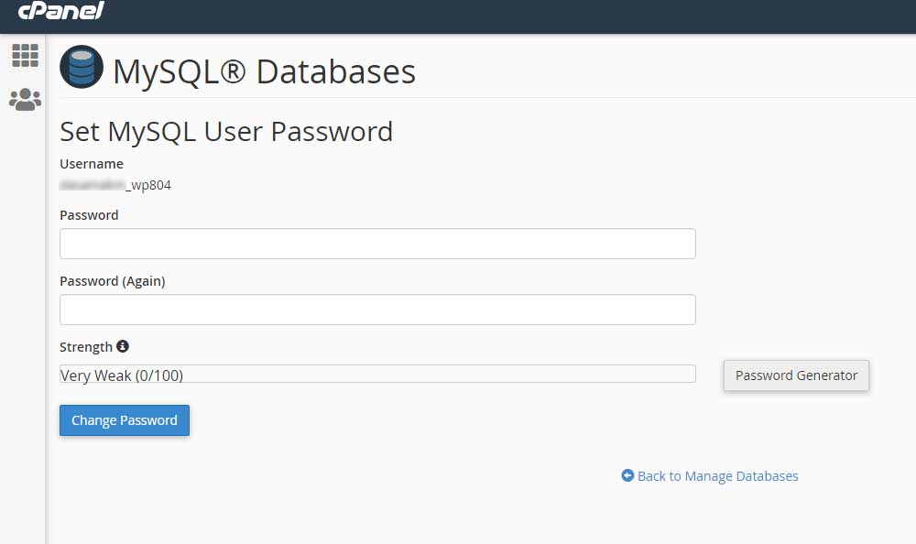
Task: Open the Home grid icon in sidebar
Action: pyautogui.click(x=25, y=56)
